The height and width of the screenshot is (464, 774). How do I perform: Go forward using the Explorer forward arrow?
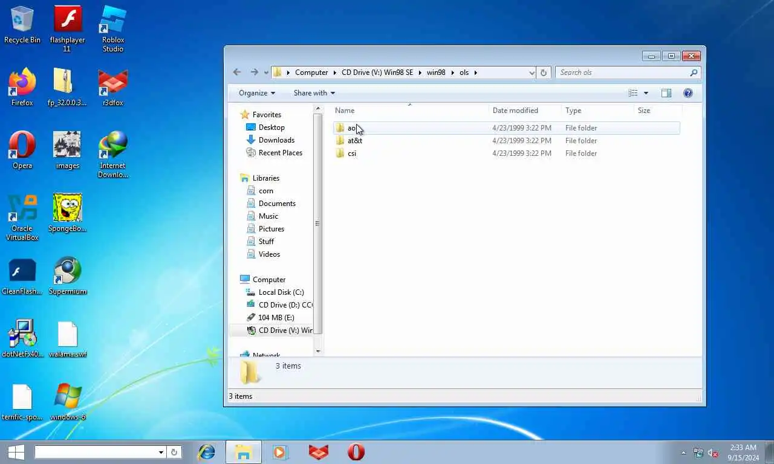[x=254, y=72]
